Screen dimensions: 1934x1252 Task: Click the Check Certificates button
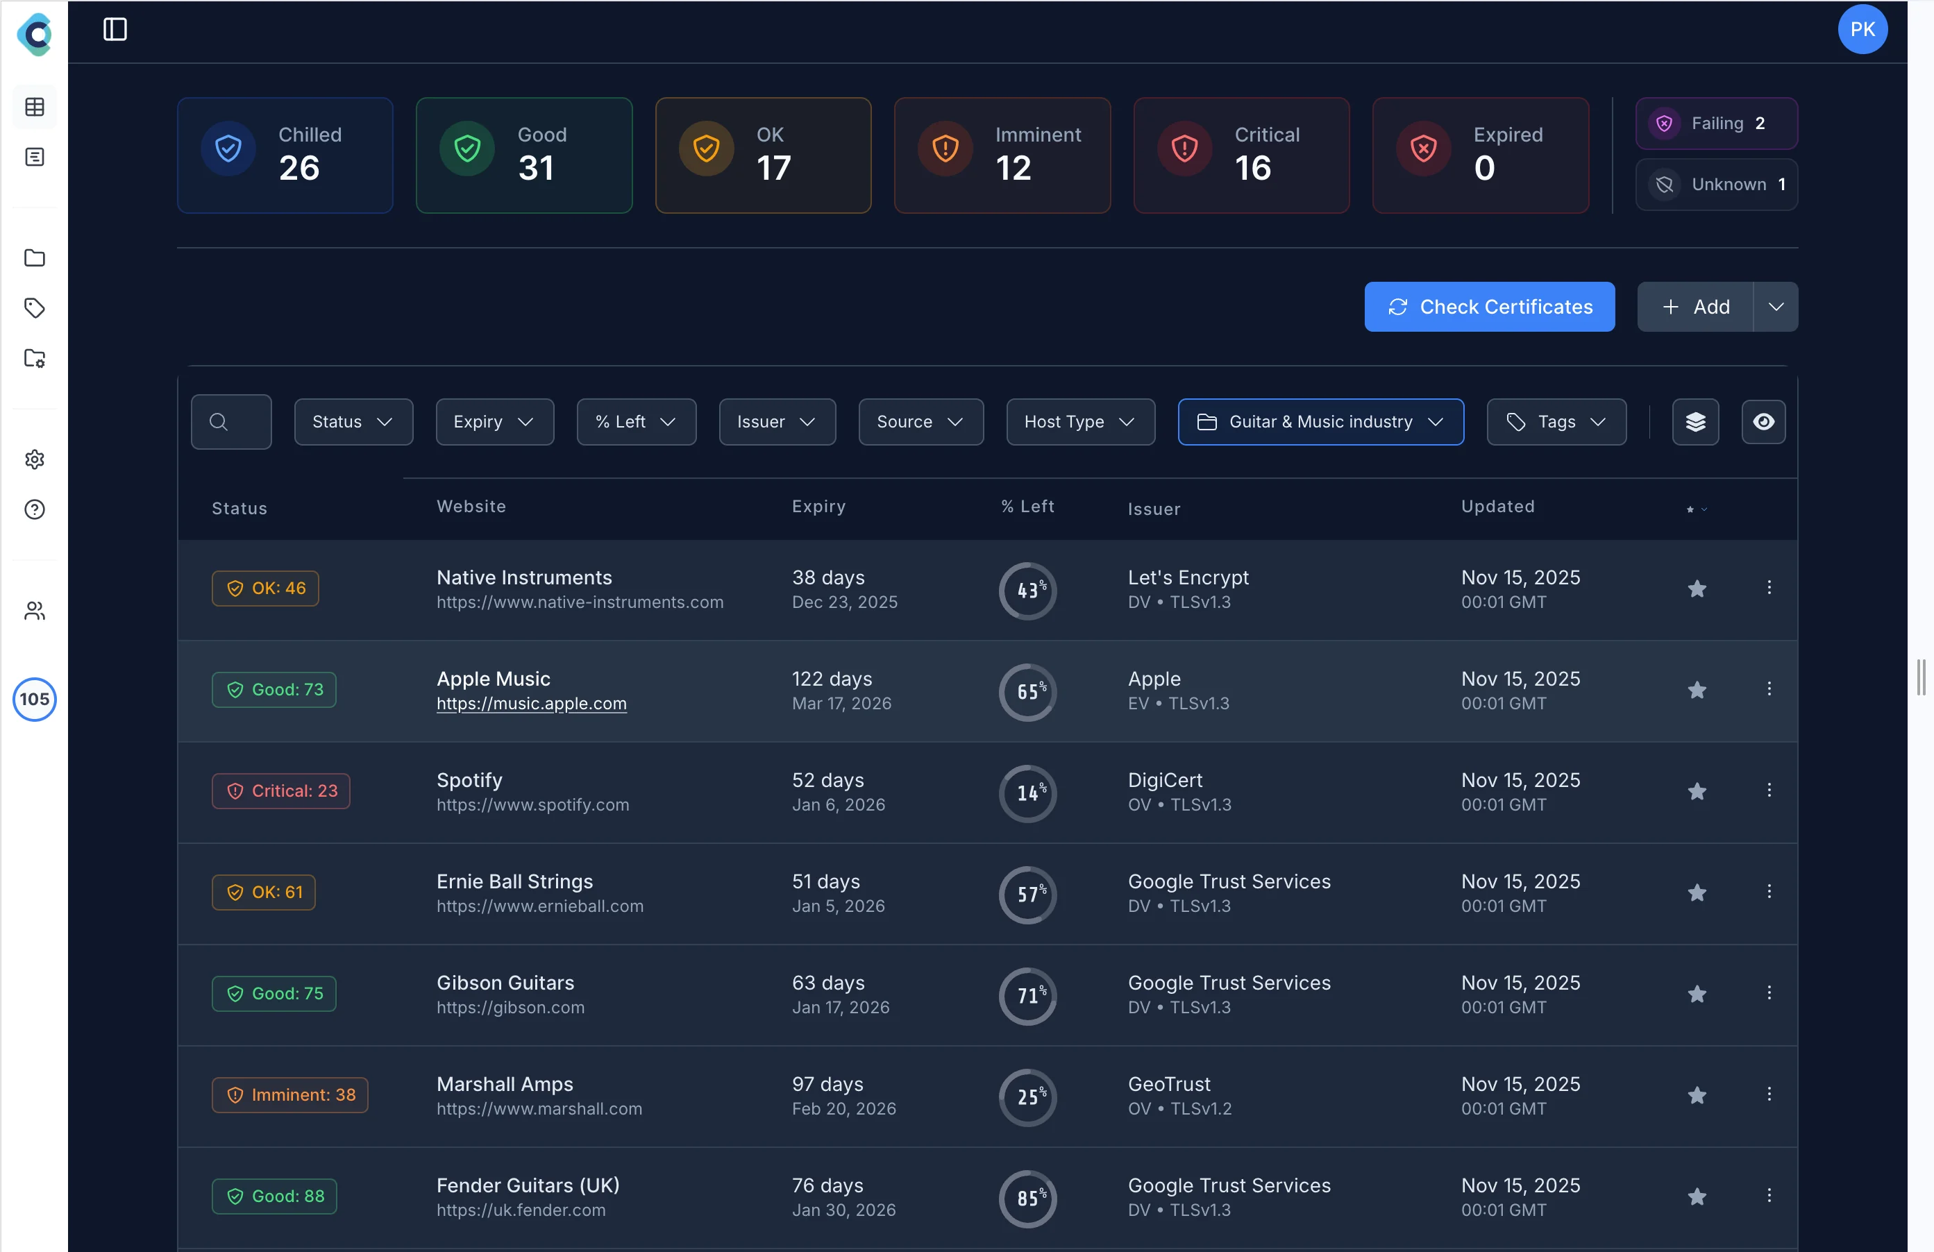(1490, 306)
